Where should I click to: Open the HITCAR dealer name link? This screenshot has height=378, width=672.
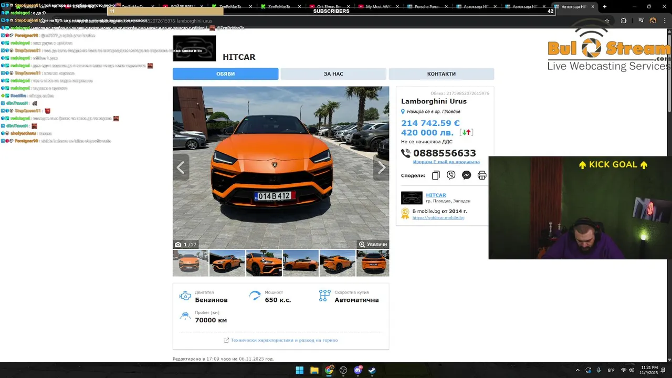pos(436,195)
